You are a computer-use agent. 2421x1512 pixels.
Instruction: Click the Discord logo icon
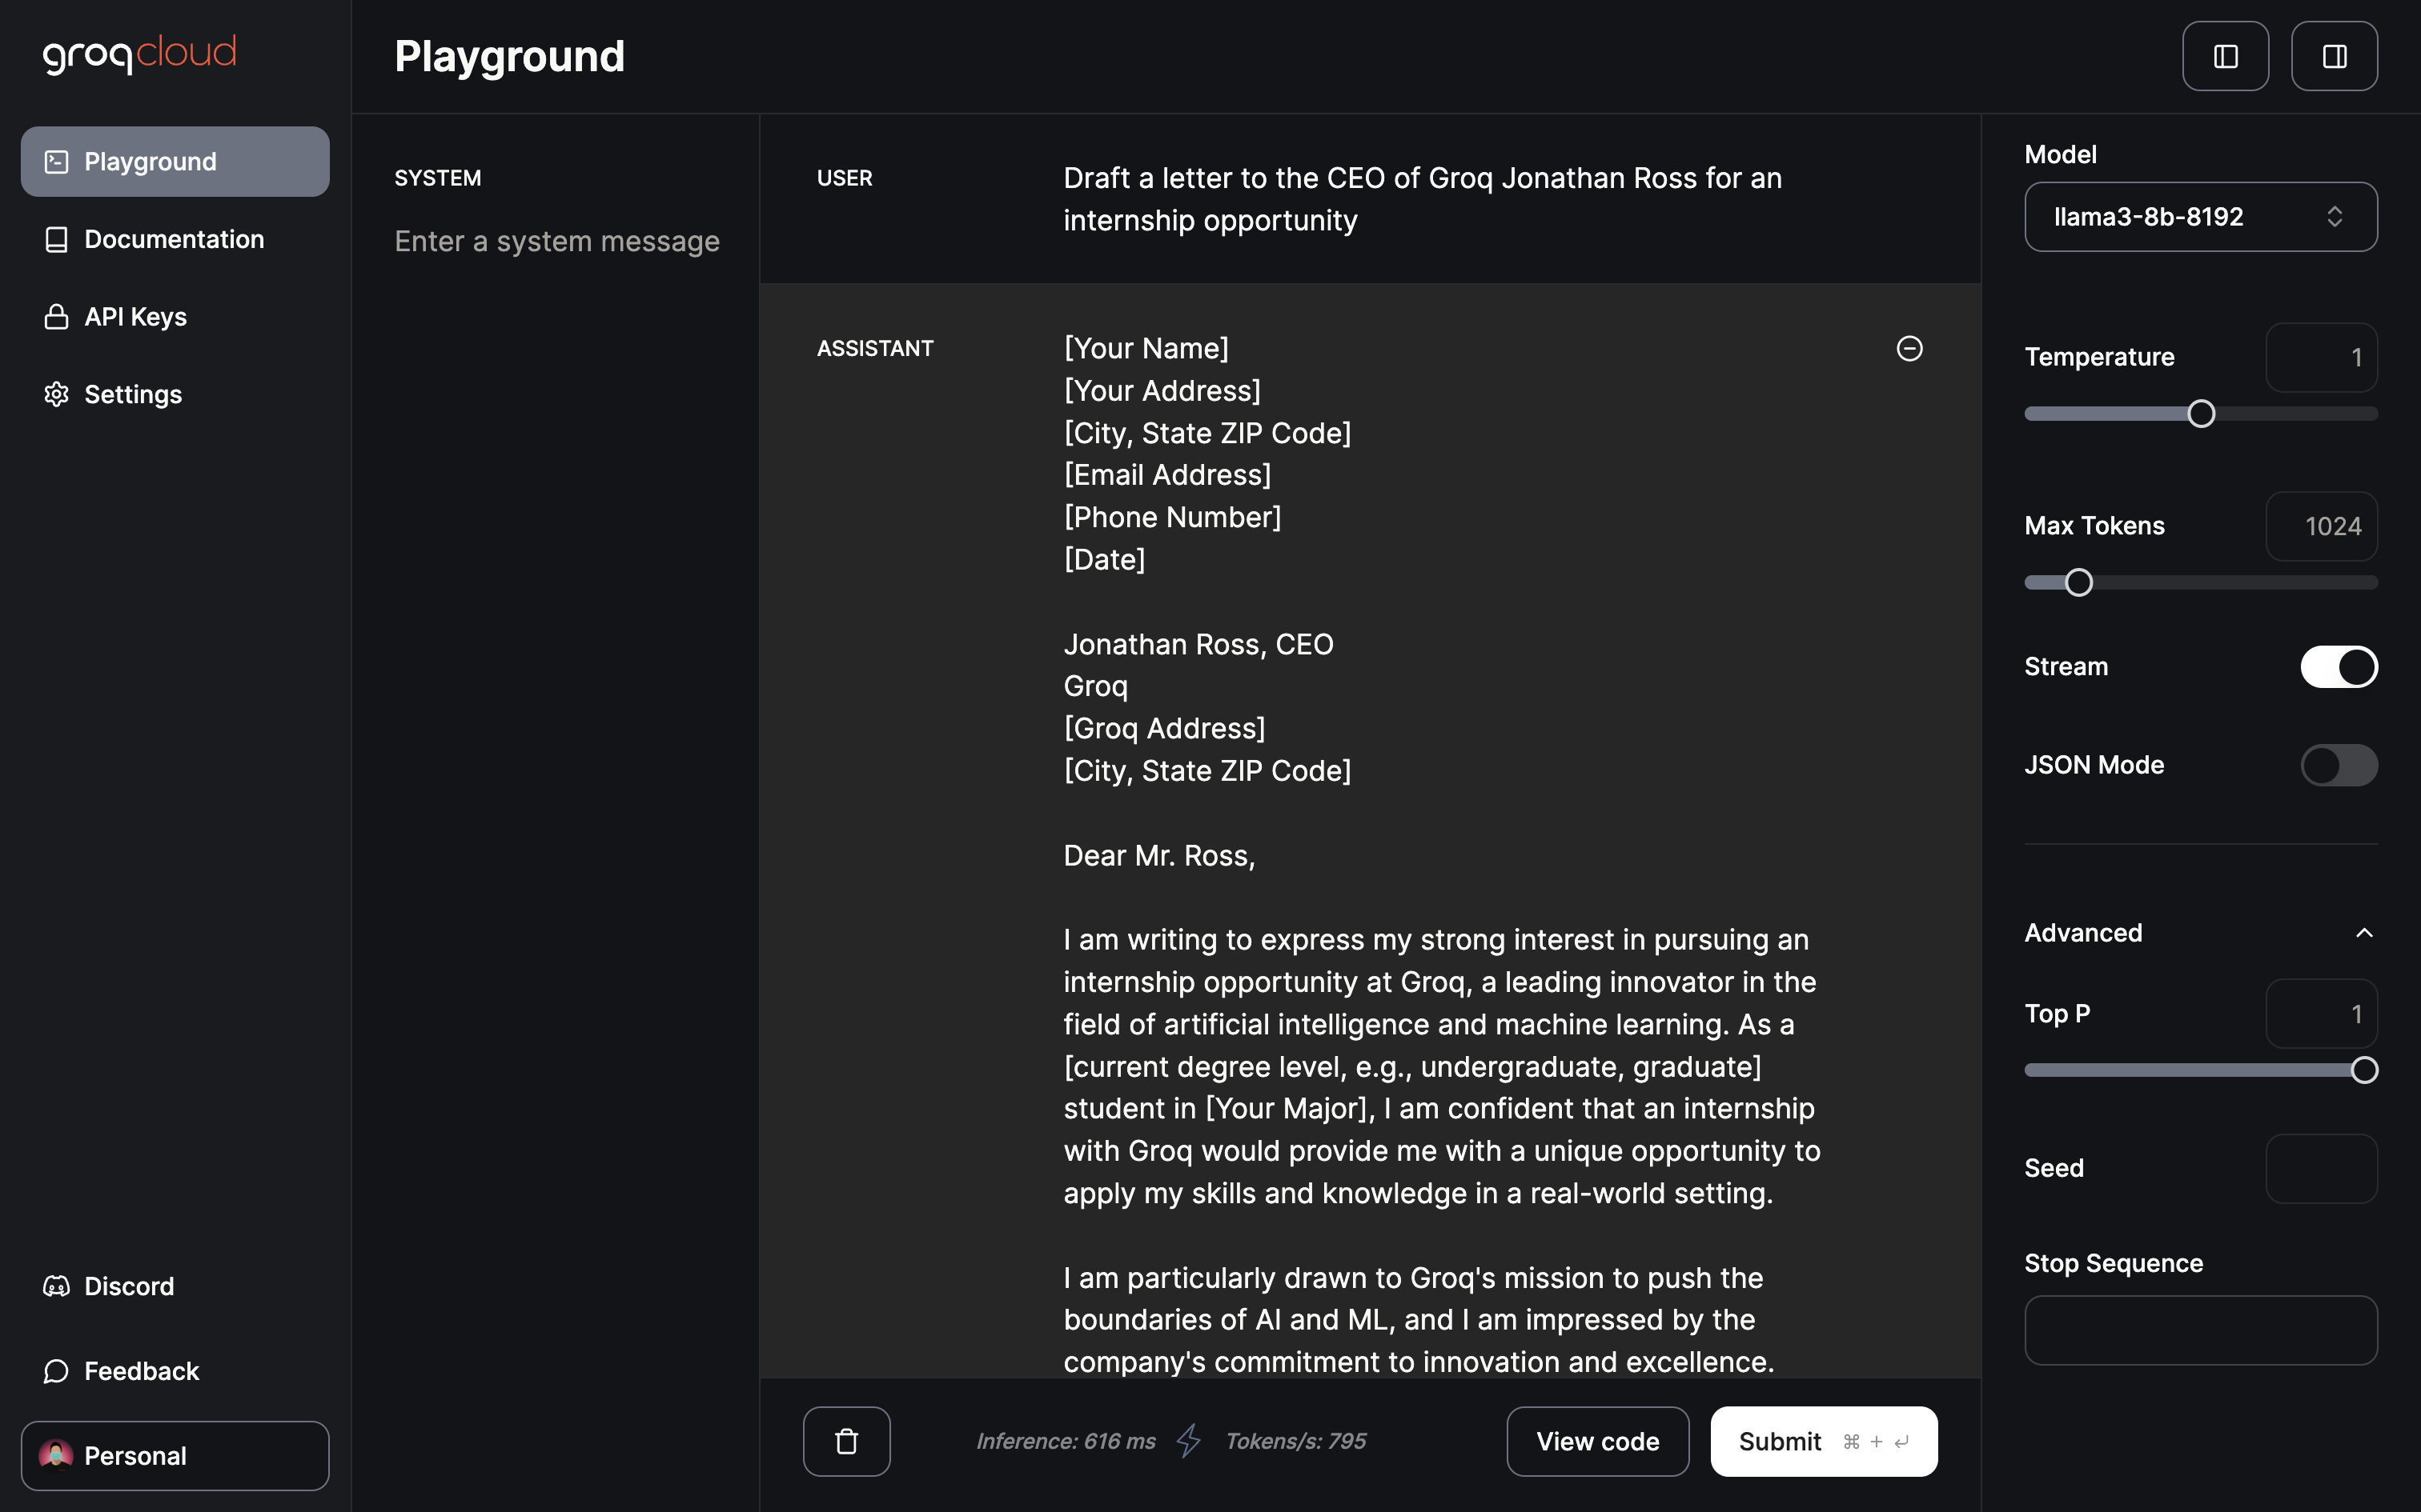click(x=57, y=1286)
